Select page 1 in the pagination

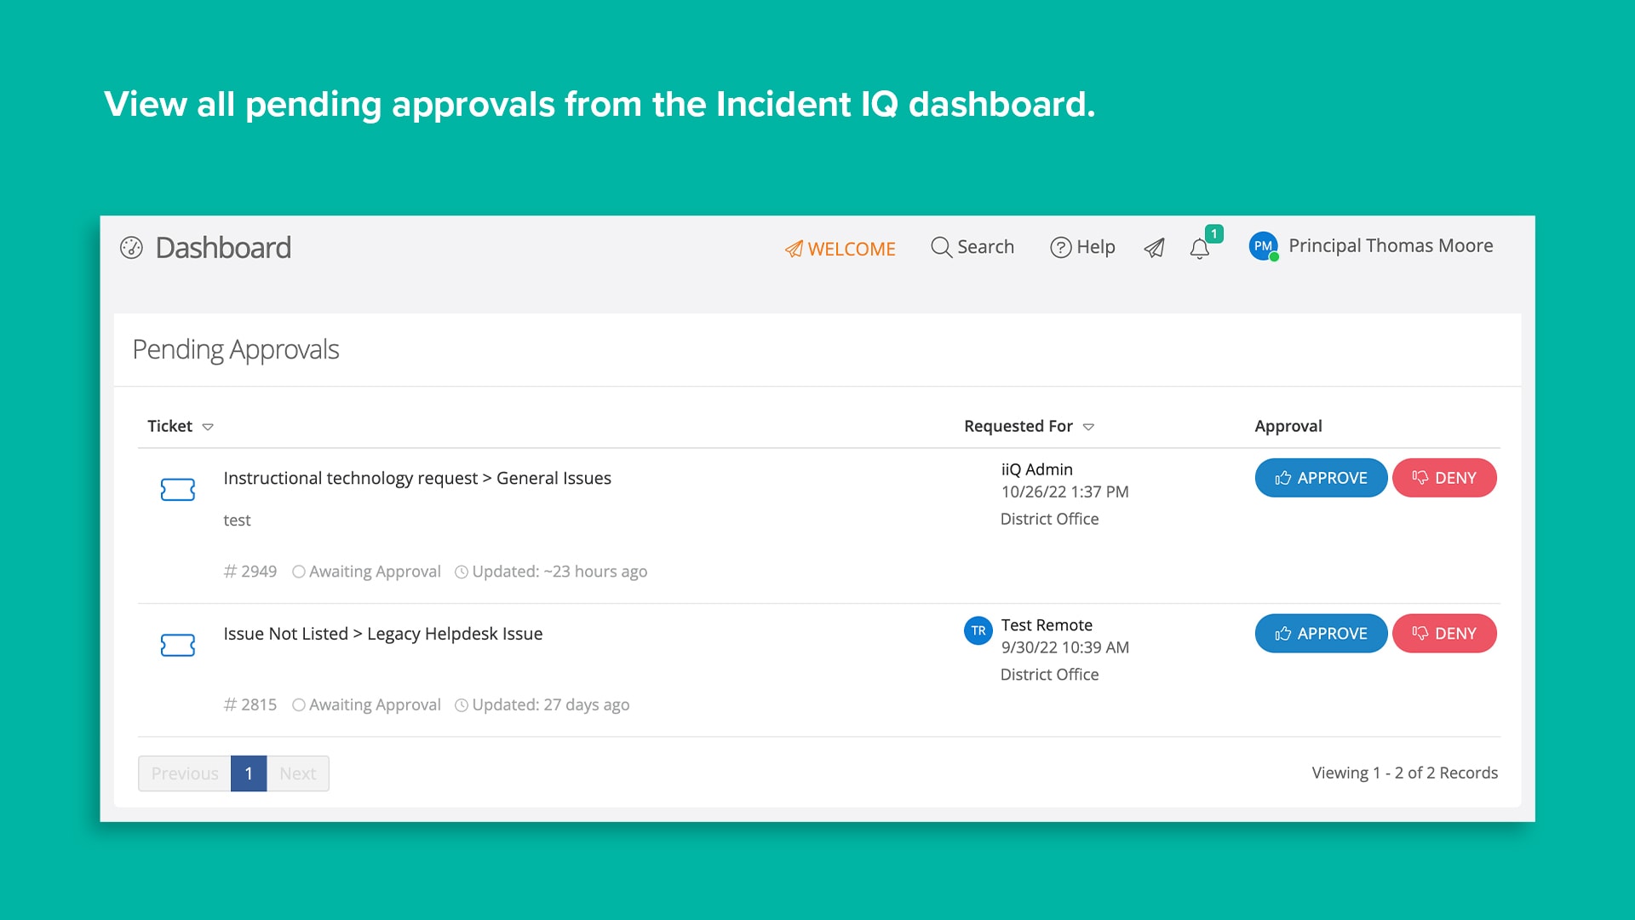point(248,773)
